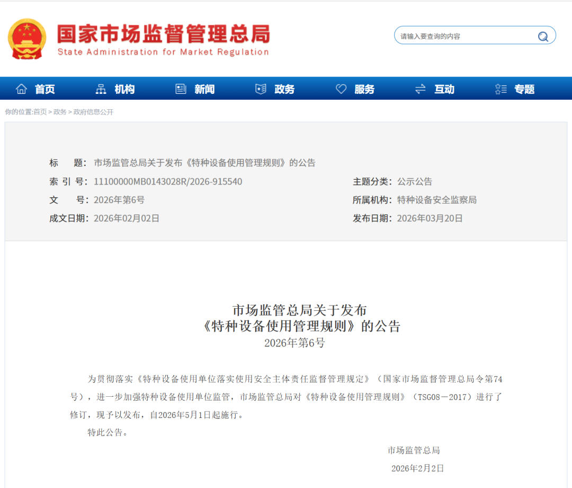Click the national emblem logo
Screen dimensions: 572x488
point(27,39)
